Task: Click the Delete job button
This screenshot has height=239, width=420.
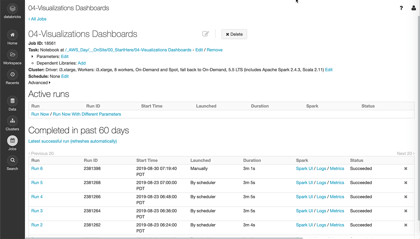Action: [x=234, y=34]
